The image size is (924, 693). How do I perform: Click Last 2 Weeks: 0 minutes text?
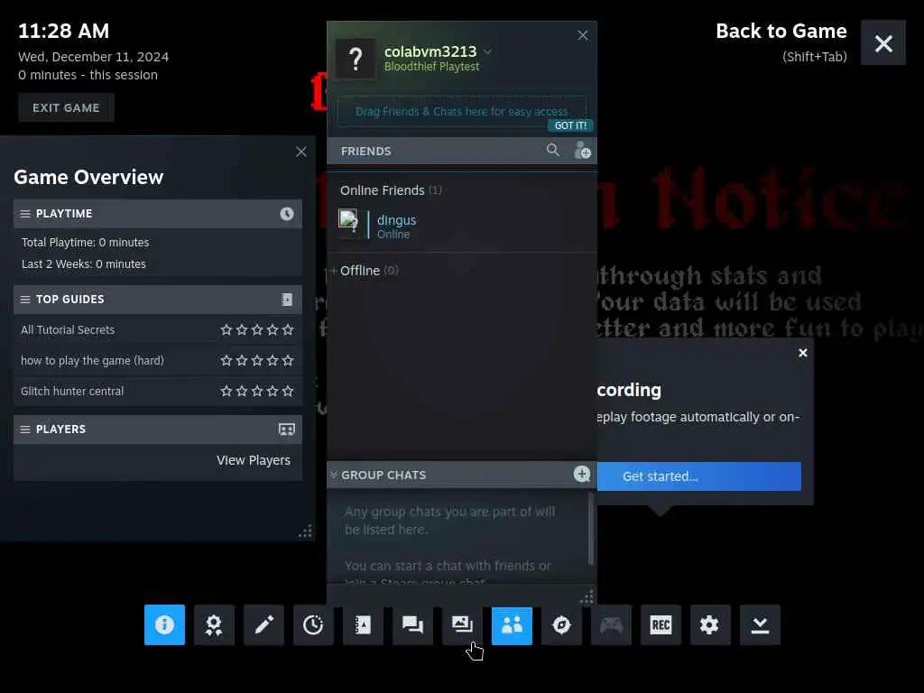click(x=84, y=264)
